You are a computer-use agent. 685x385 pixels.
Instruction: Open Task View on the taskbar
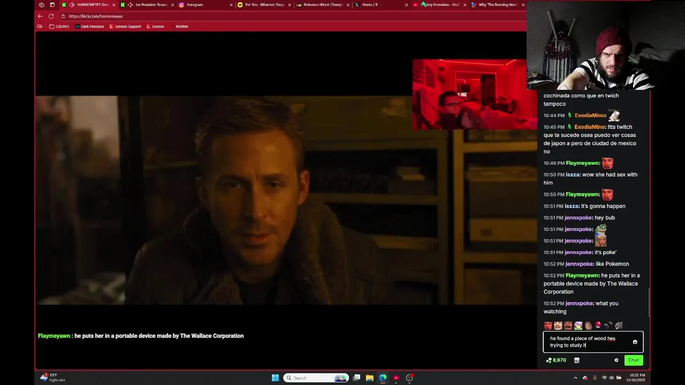click(x=356, y=378)
